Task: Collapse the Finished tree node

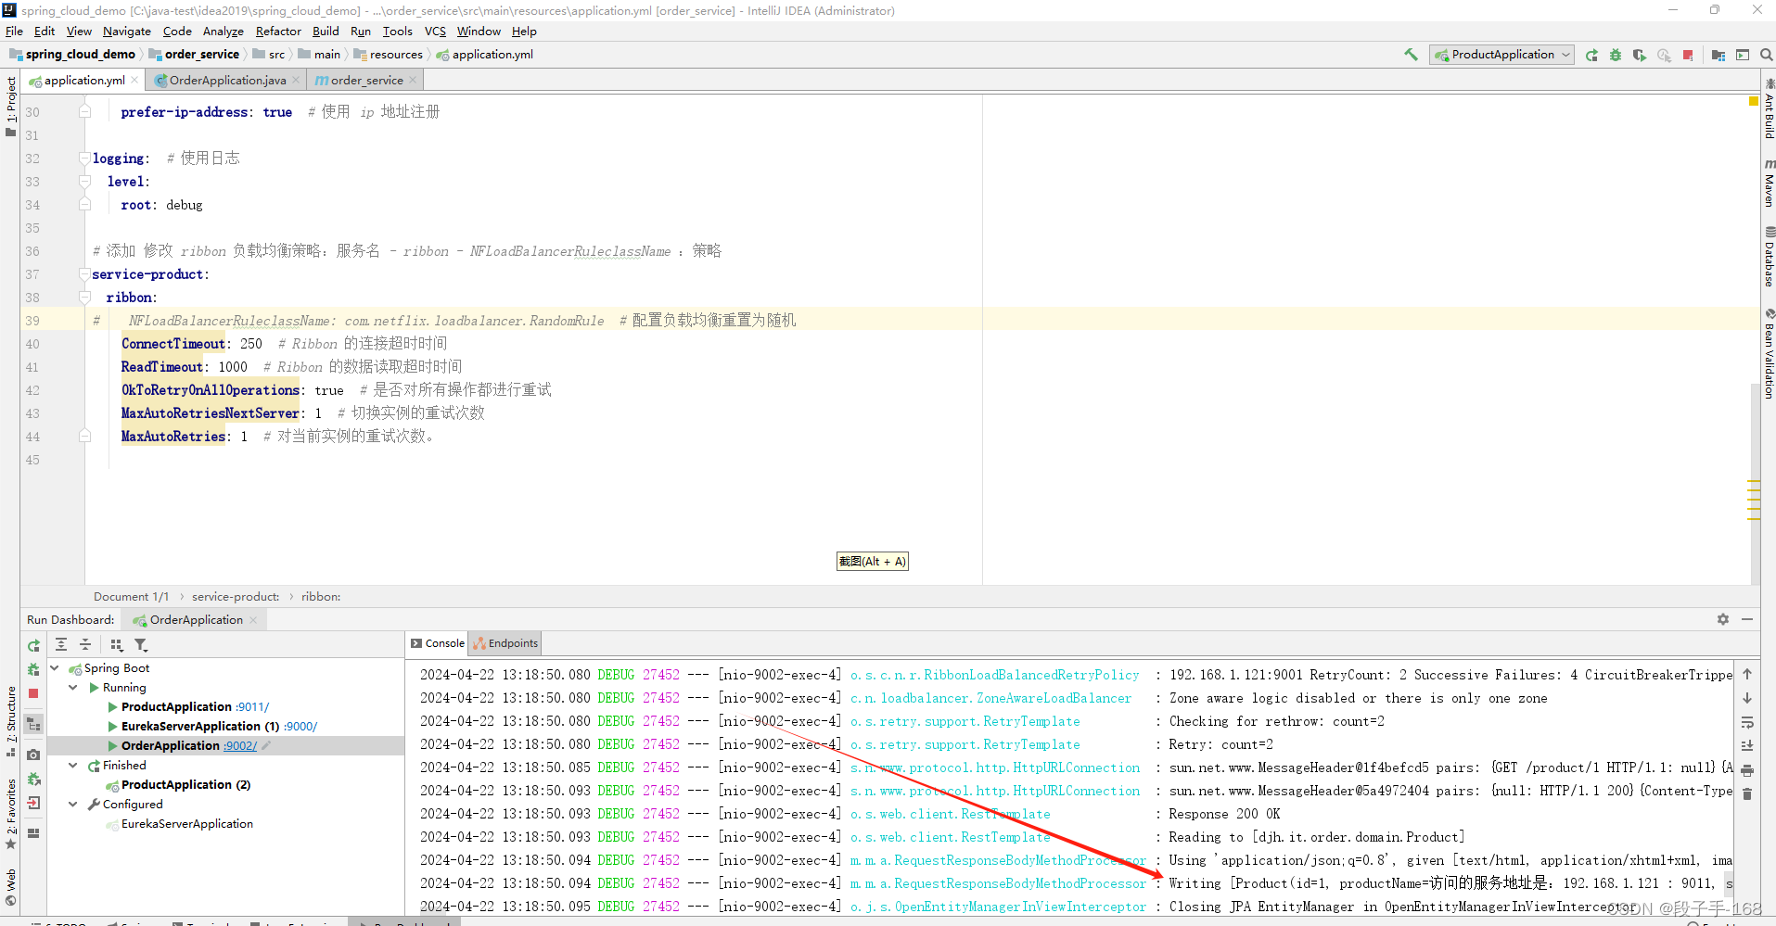Action: pyautogui.click(x=73, y=766)
